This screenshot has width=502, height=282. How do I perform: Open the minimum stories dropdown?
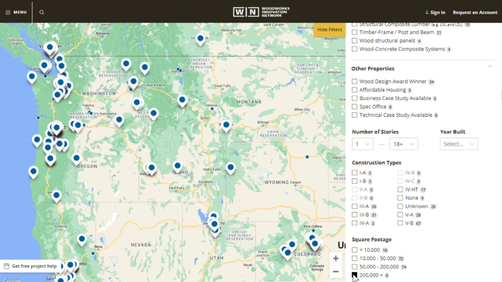(362, 143)
